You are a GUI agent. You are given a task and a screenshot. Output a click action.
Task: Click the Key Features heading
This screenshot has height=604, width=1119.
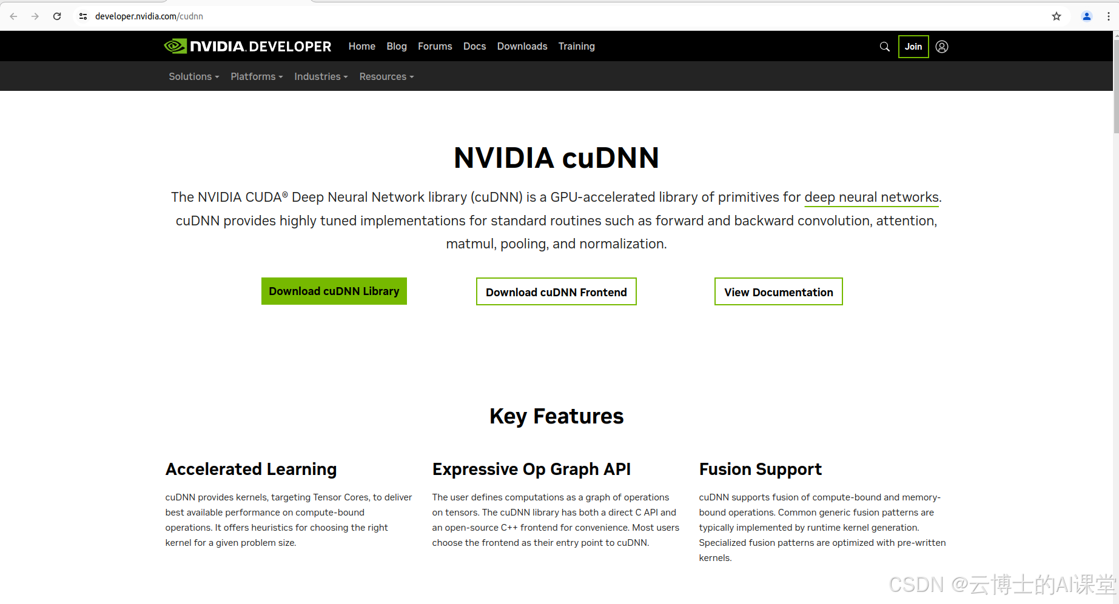click(x=556, y=416)
